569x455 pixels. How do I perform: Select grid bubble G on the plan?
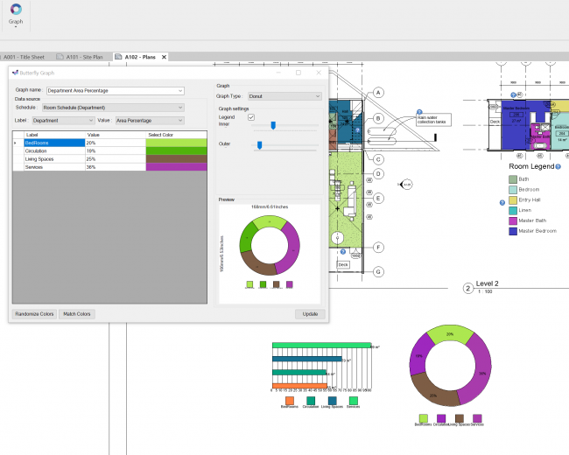[379, 271]
